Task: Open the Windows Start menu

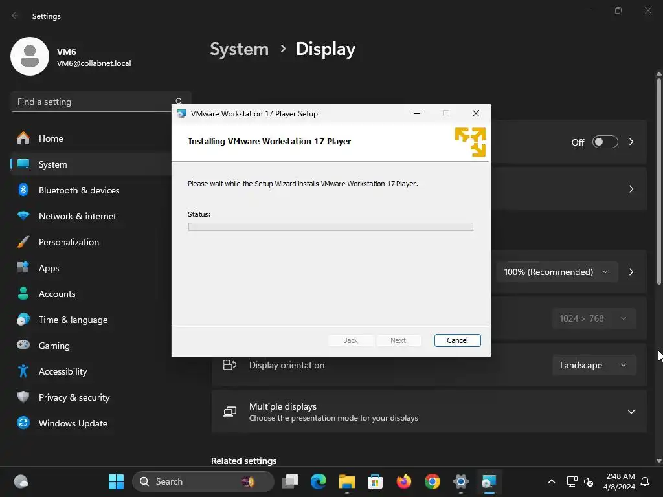Action: click(x=116, y=481)
